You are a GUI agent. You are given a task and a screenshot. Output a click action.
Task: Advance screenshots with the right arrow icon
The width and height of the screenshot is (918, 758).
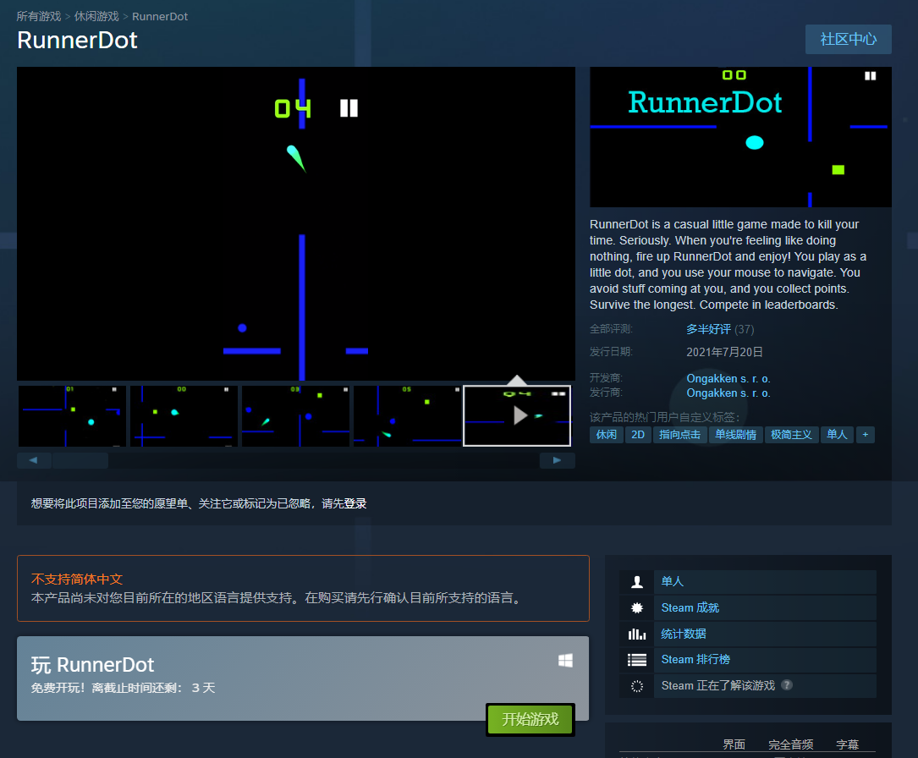click(x=557, y=459)
